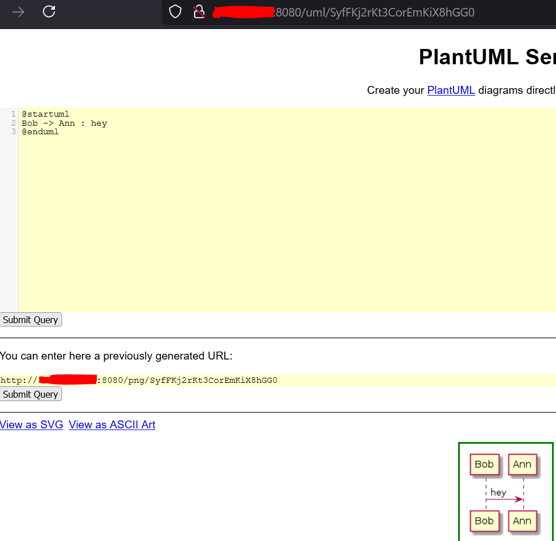556x541 pixels.
Task: Select the diagram preview image
Action: click(x=505, y=492)
